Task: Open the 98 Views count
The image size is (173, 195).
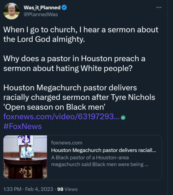Action: pos(67,189)
